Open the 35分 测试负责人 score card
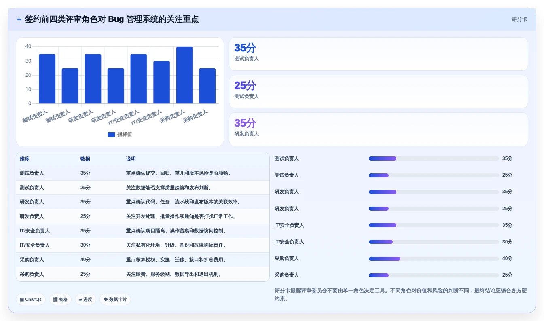544x321 pixels. 379,54
